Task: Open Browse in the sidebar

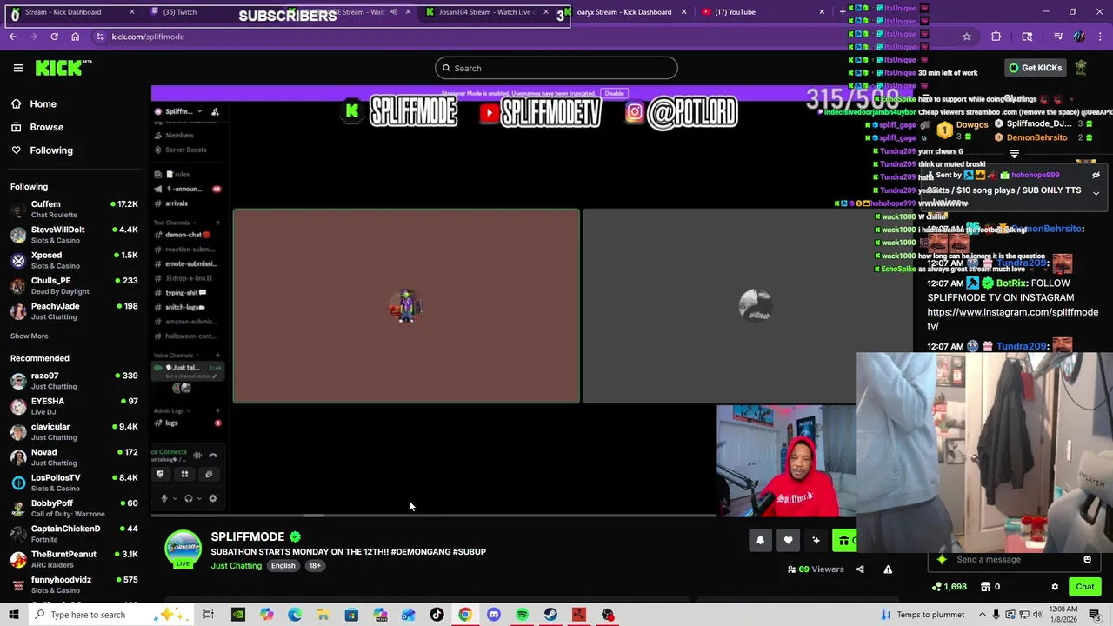Action: coord(47,127)
